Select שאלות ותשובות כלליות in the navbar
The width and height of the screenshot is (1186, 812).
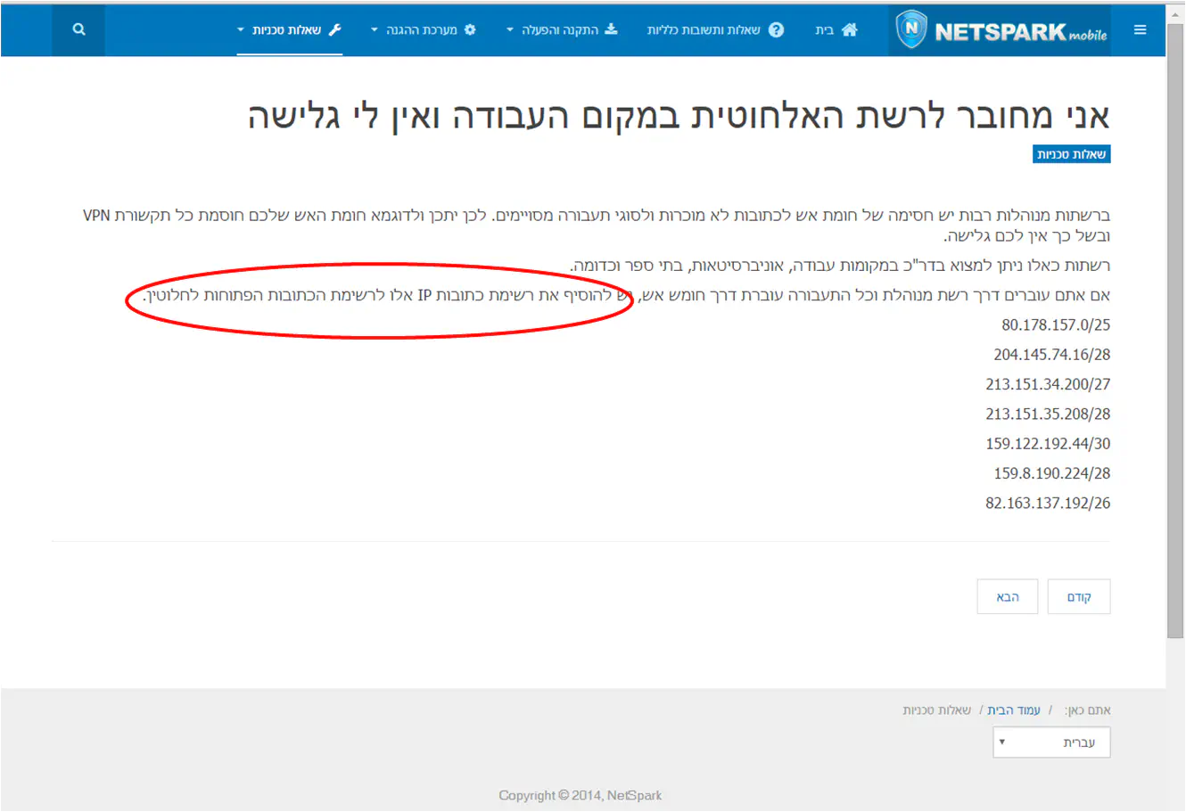click(x=704, y=30)
